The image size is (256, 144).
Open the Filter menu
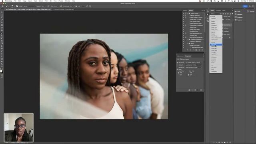[46, 1]
